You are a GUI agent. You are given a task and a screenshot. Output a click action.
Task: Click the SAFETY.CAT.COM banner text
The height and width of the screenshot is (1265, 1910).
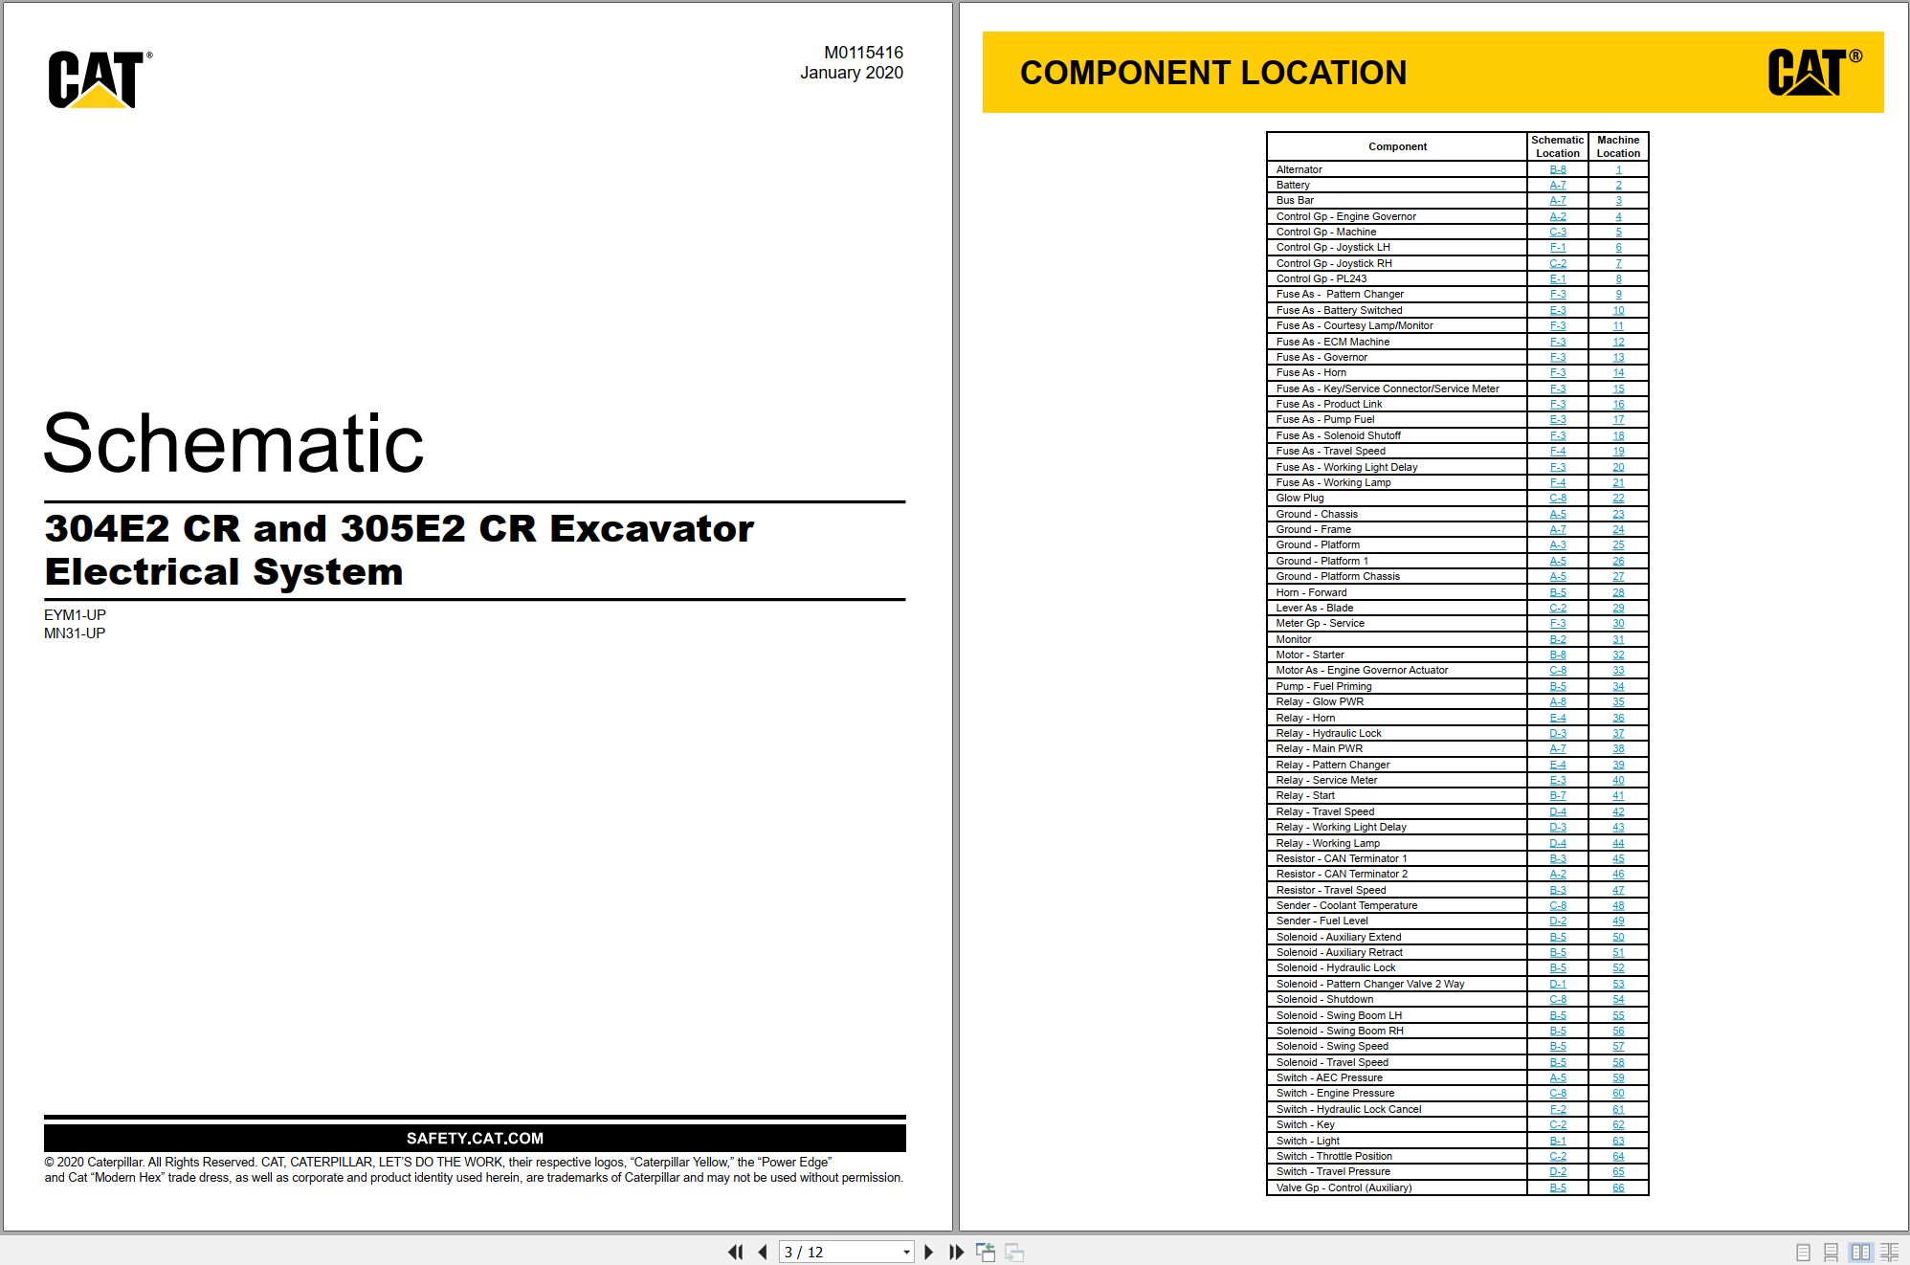475,1138
